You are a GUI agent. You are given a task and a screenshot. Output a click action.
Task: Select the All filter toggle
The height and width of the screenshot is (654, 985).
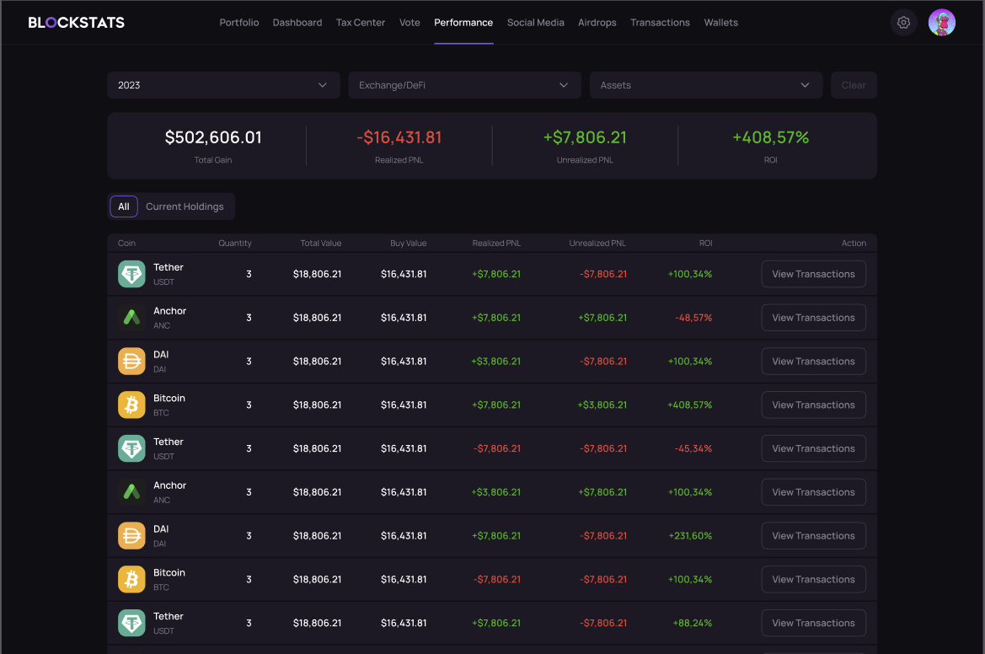pos(124,206)
